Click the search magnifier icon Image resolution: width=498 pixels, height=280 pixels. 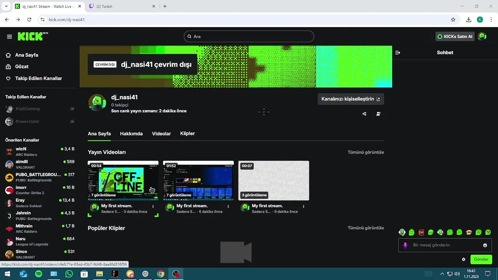point(189,37)
